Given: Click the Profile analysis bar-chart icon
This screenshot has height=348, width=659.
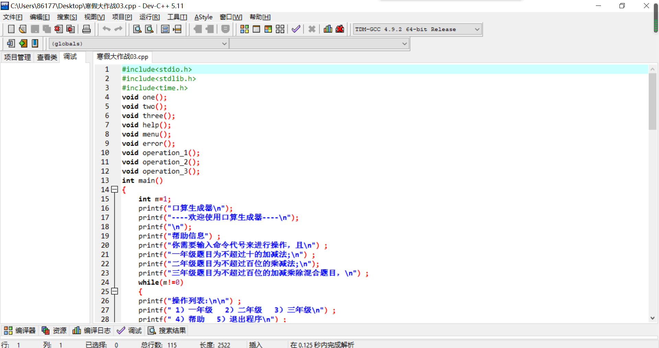Looking at the screenshot, I should [328, 29].
